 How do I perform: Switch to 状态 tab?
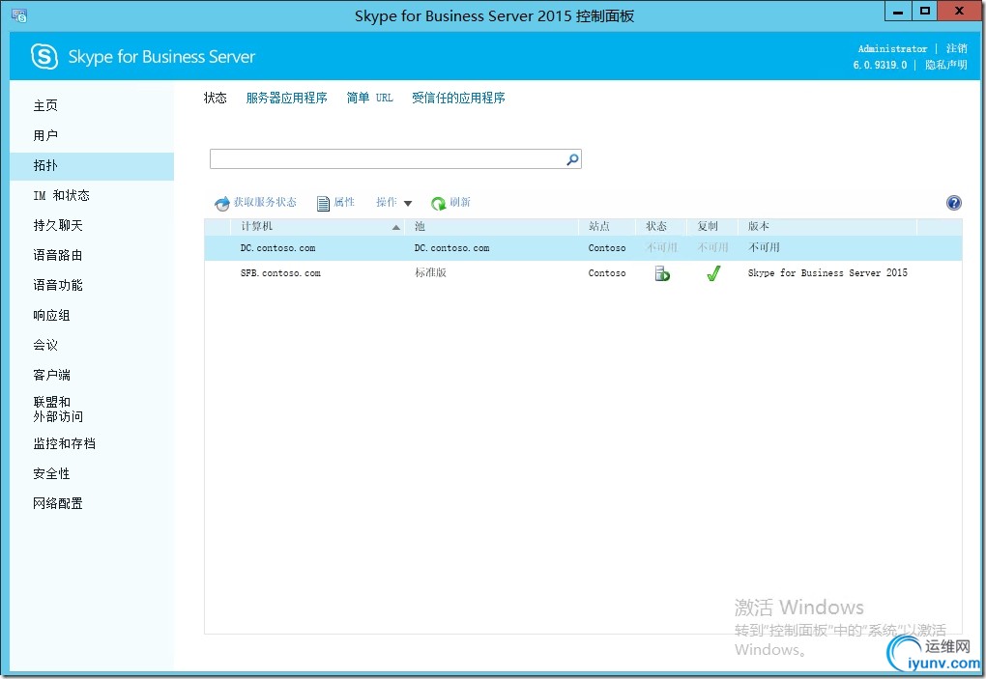click(x=215, y=98)
